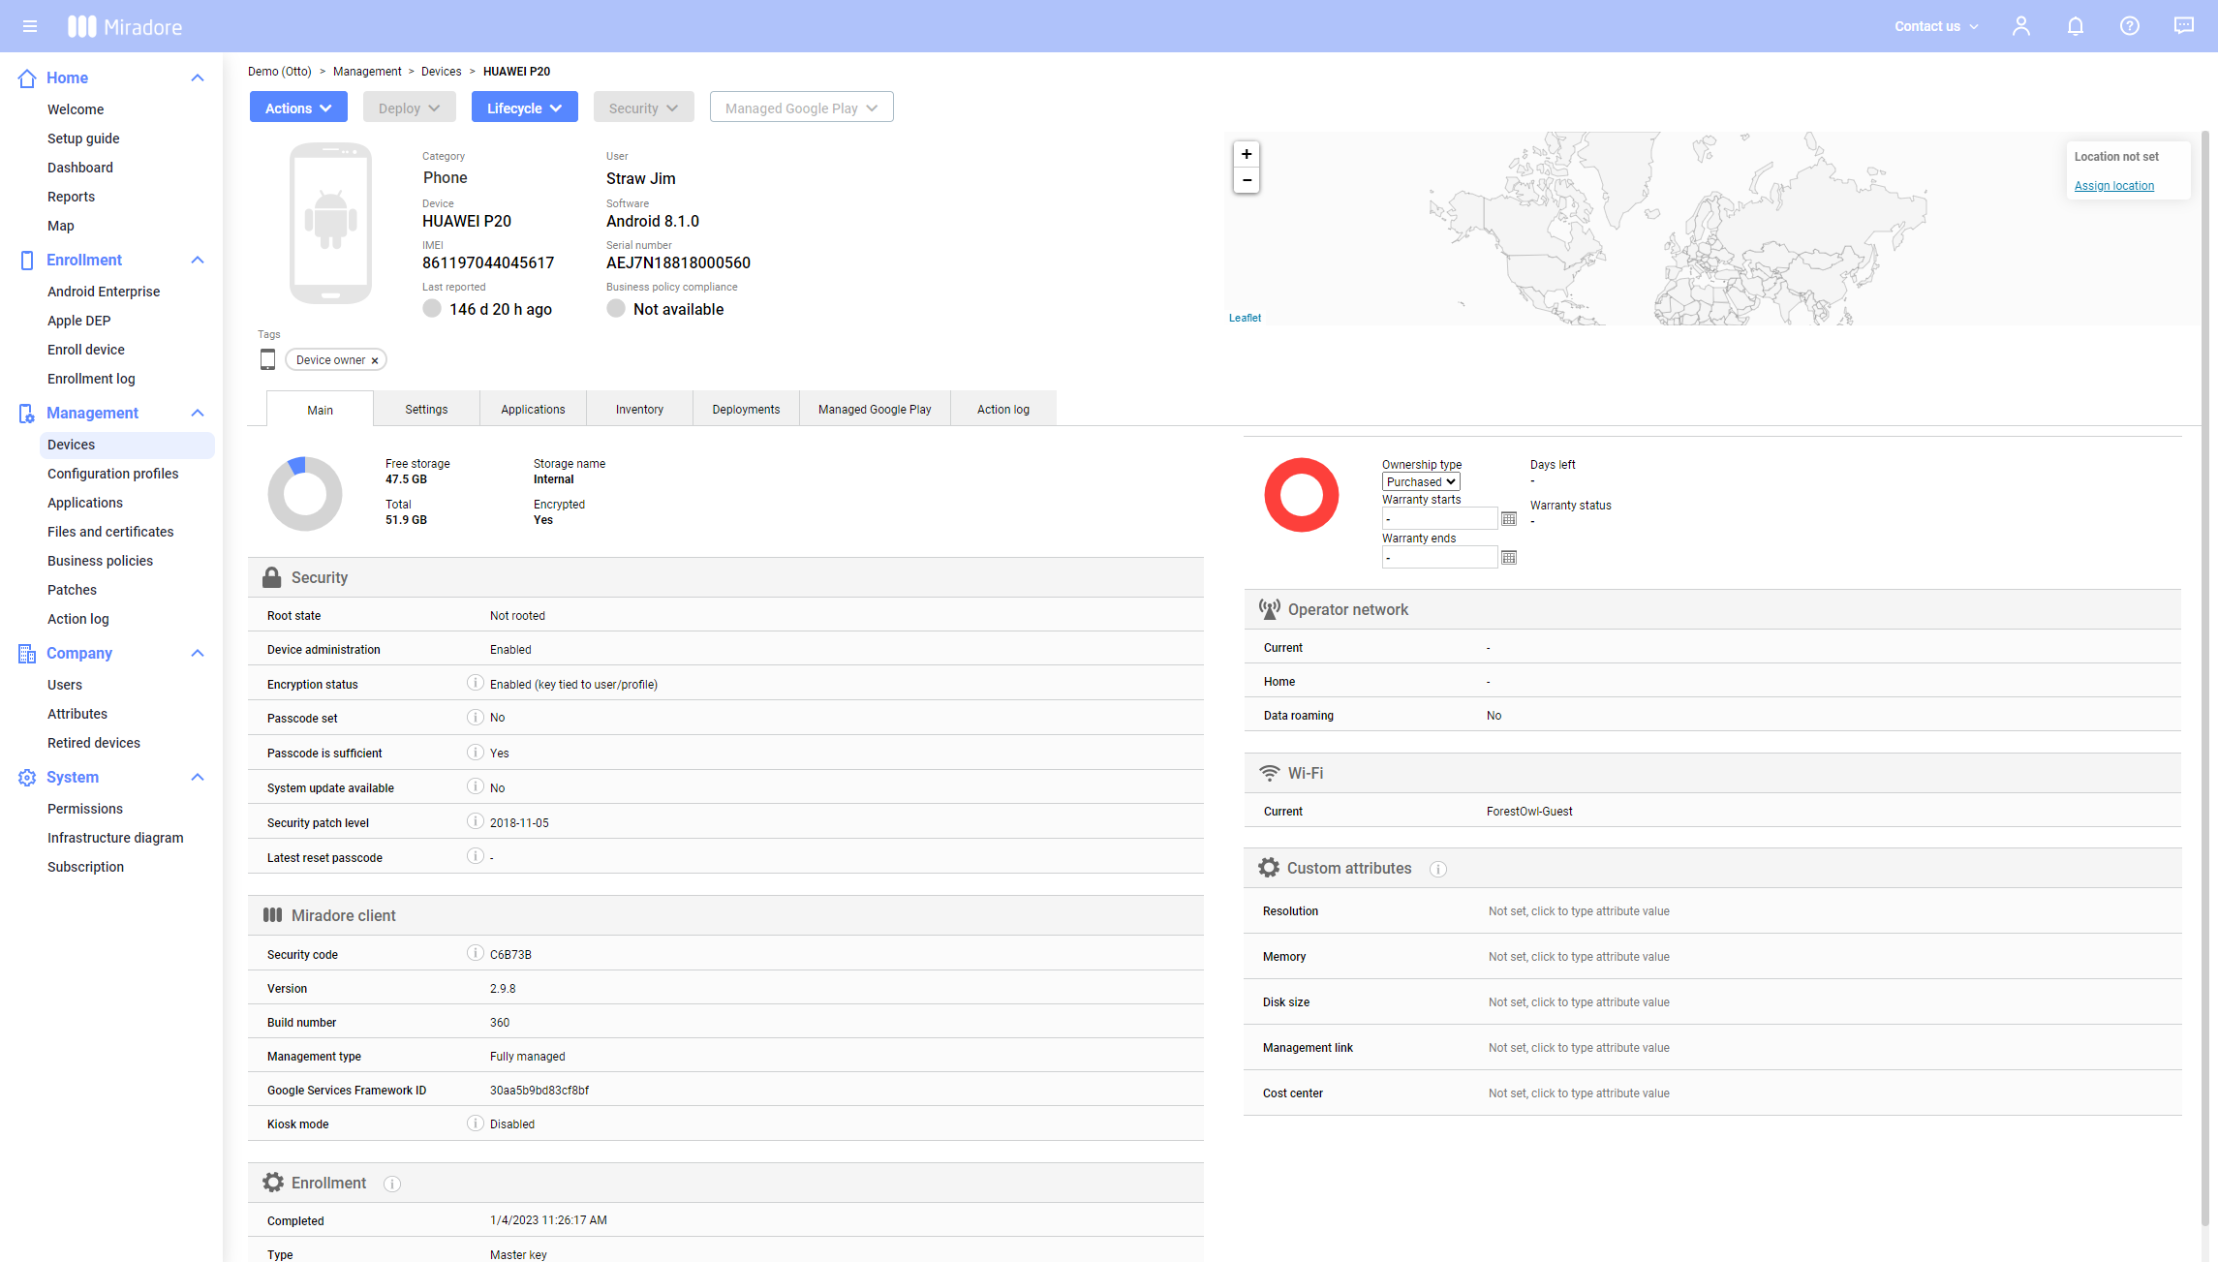This screenshot has width=2218, height=1262.
Task: Open the notifications bell icon
Action: 2075,26
